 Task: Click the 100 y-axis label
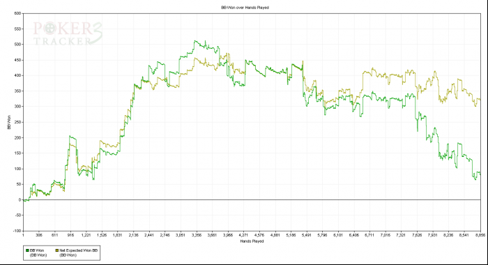click(x=17, y=169)
